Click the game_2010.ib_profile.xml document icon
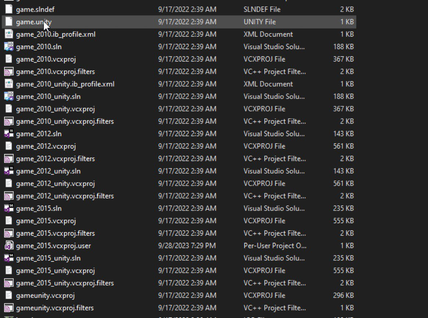 coord(9,34)
